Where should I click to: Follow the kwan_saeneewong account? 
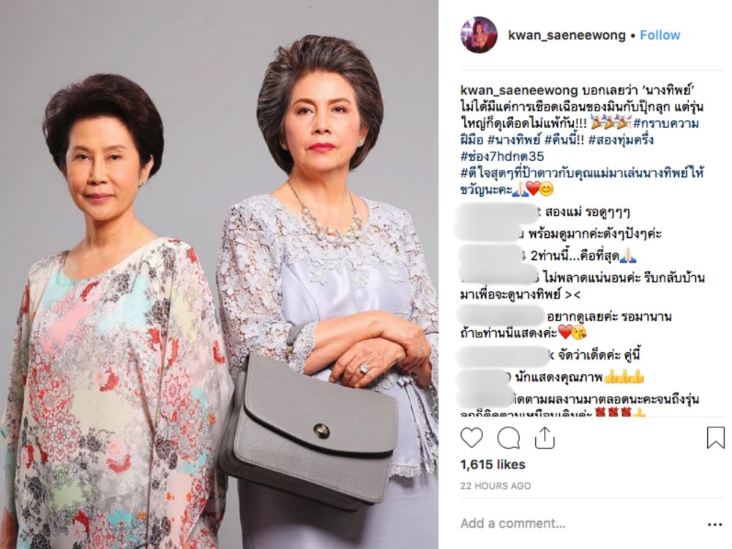coord(660,35)
